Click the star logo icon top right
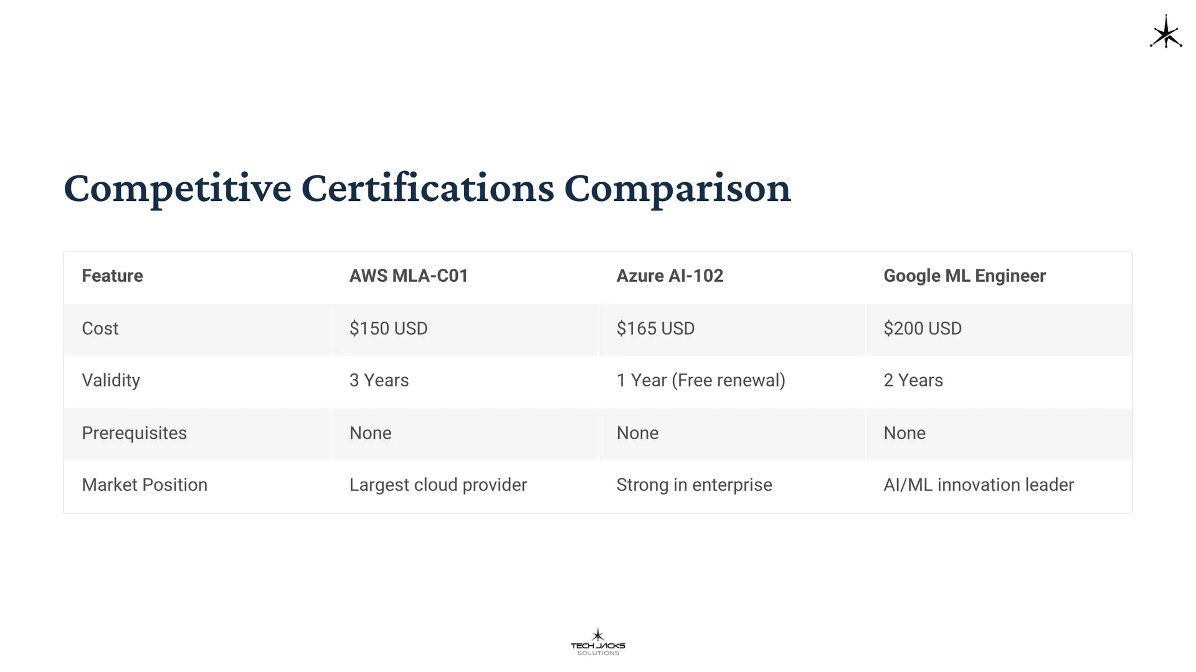The image size is (1196, 672). 1165,32
